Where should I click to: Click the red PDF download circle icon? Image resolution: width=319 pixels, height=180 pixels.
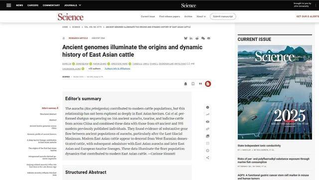pyautogui.click(x=208, y=84)
